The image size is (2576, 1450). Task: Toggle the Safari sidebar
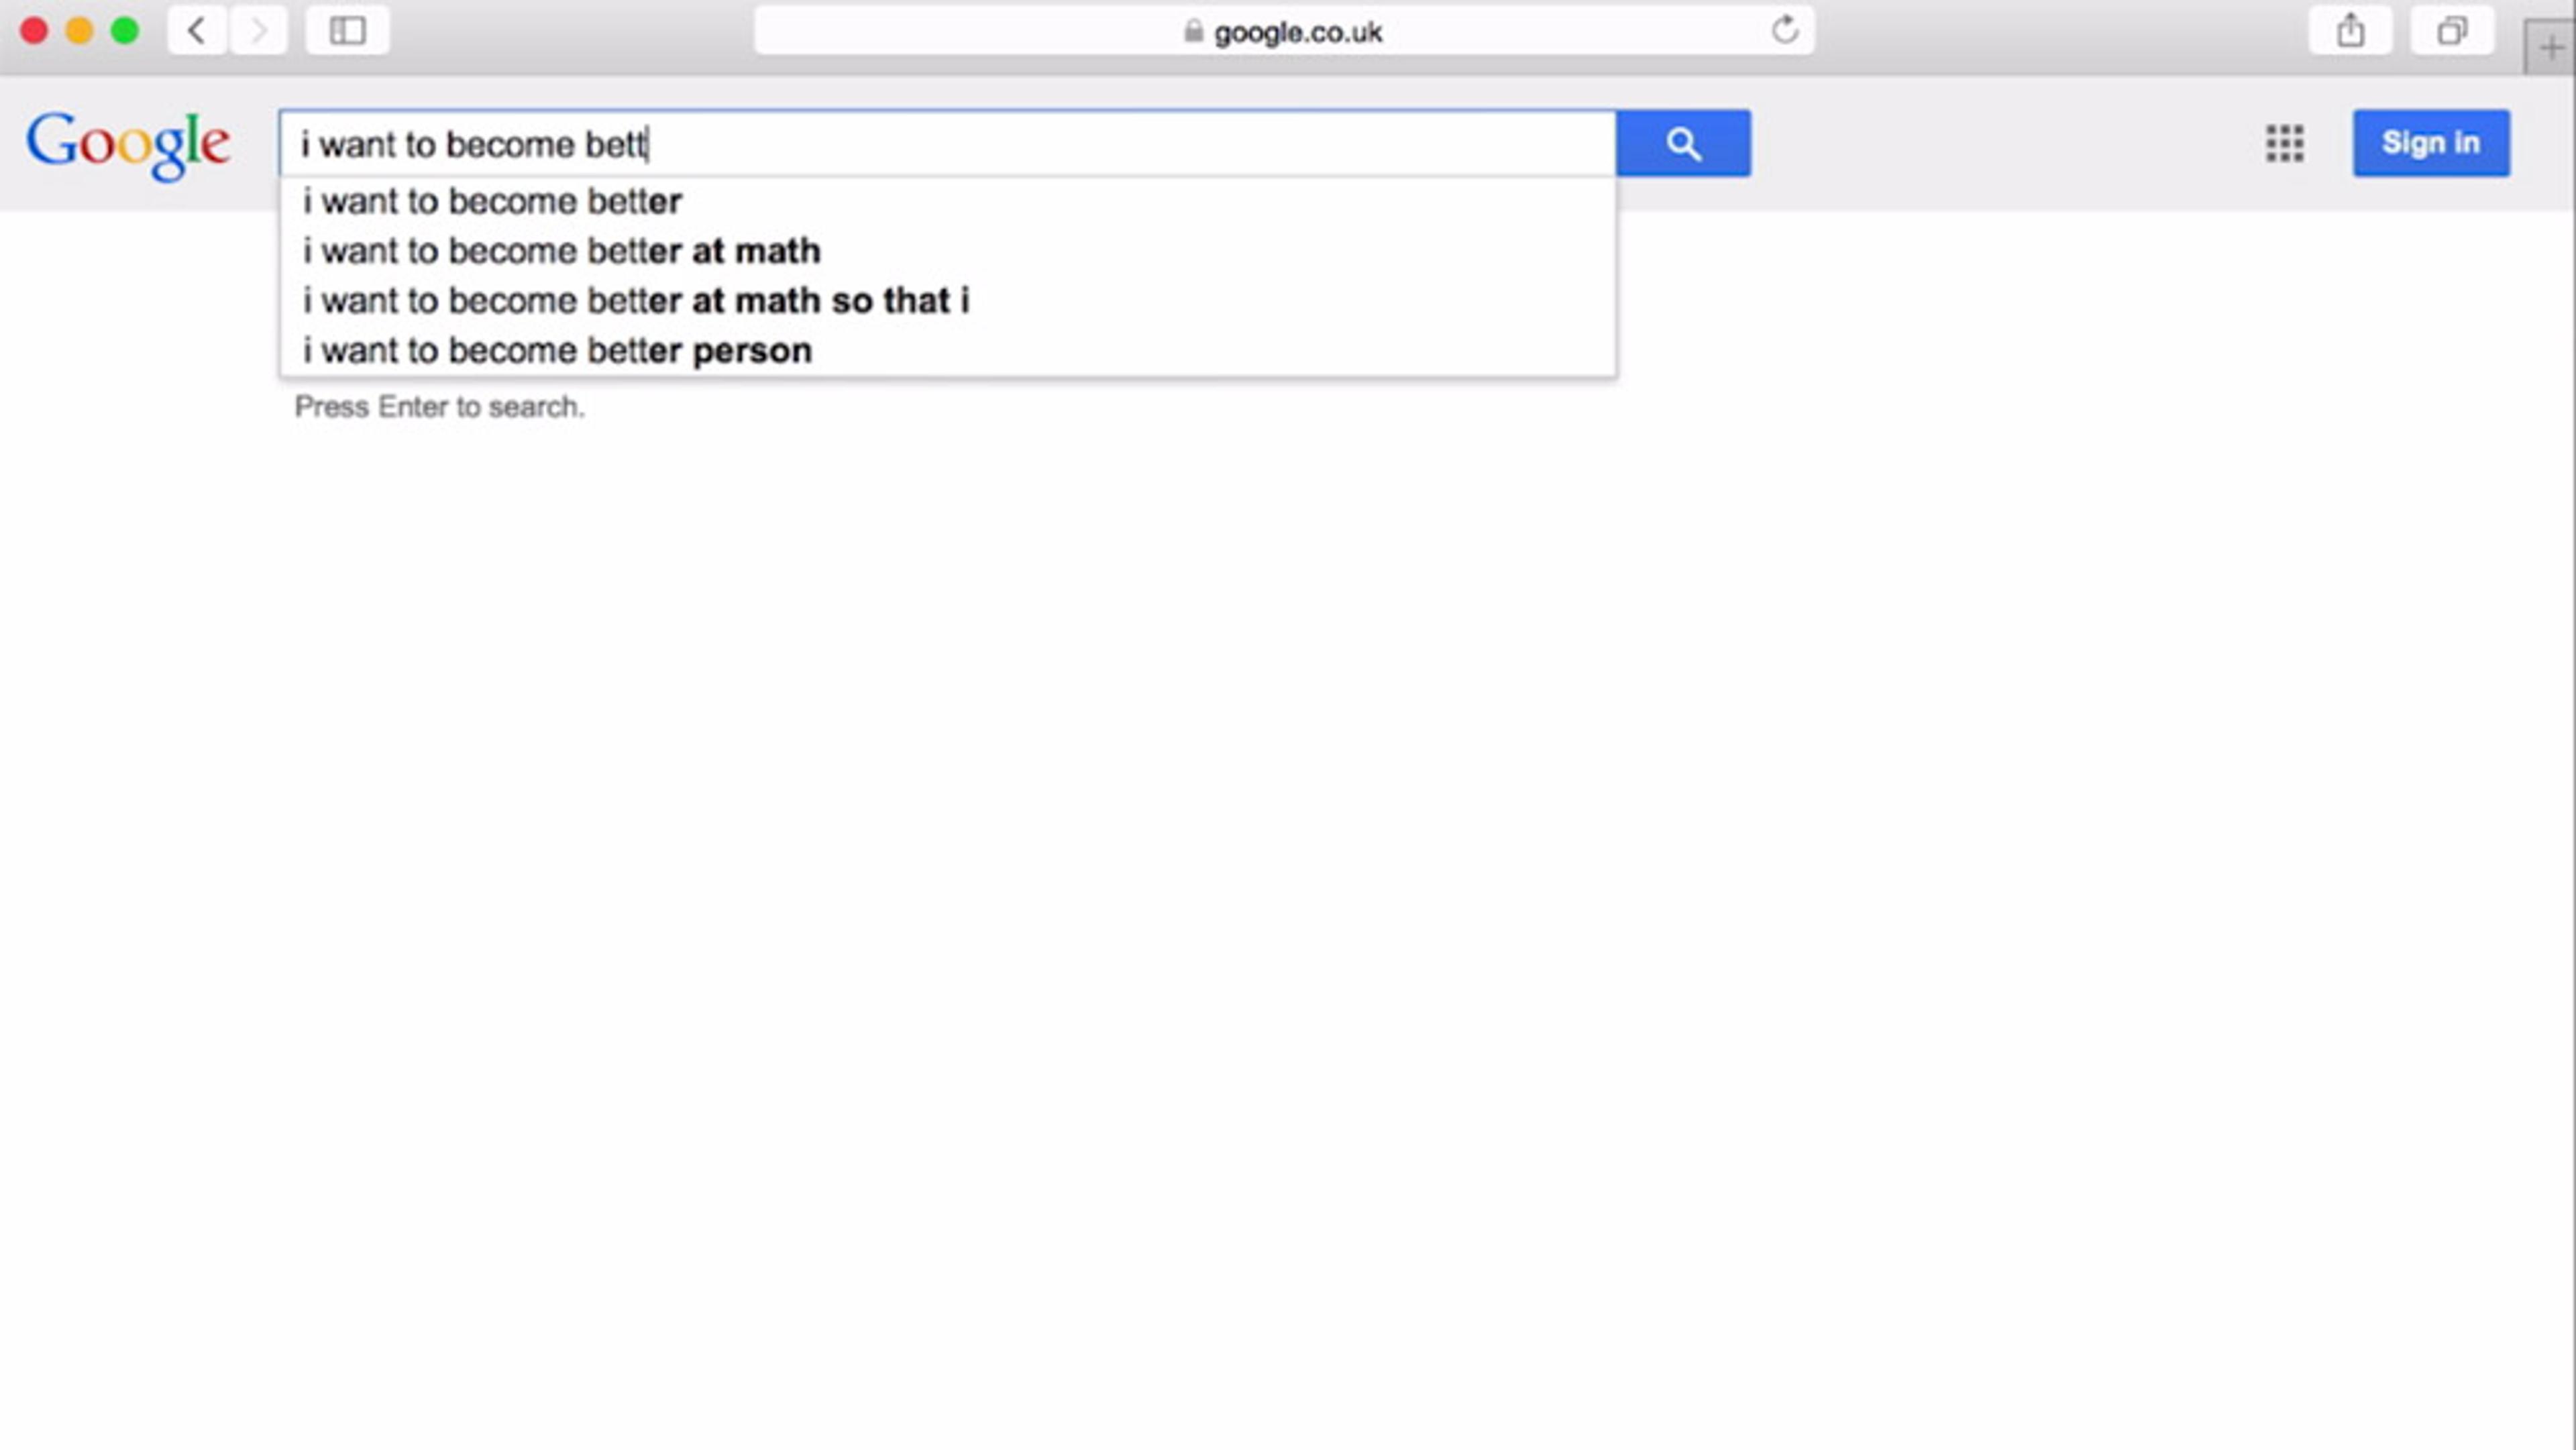(x=347, y=31)
